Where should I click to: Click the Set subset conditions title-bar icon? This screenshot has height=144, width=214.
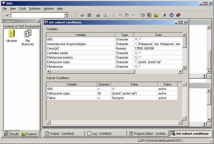[46, 22]
